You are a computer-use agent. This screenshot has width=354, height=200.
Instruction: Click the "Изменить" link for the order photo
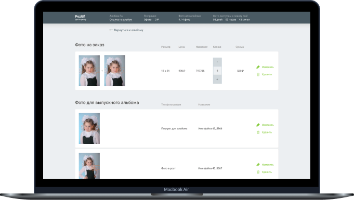[x=268, y=67]
